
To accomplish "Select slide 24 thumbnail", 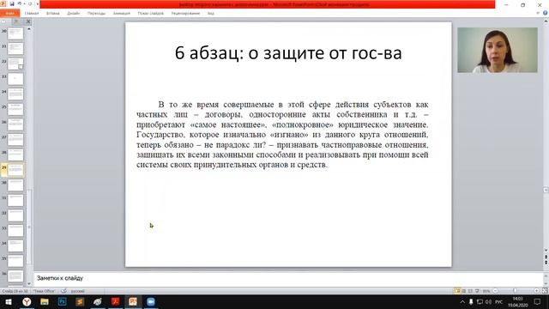I will coord(15,94).
